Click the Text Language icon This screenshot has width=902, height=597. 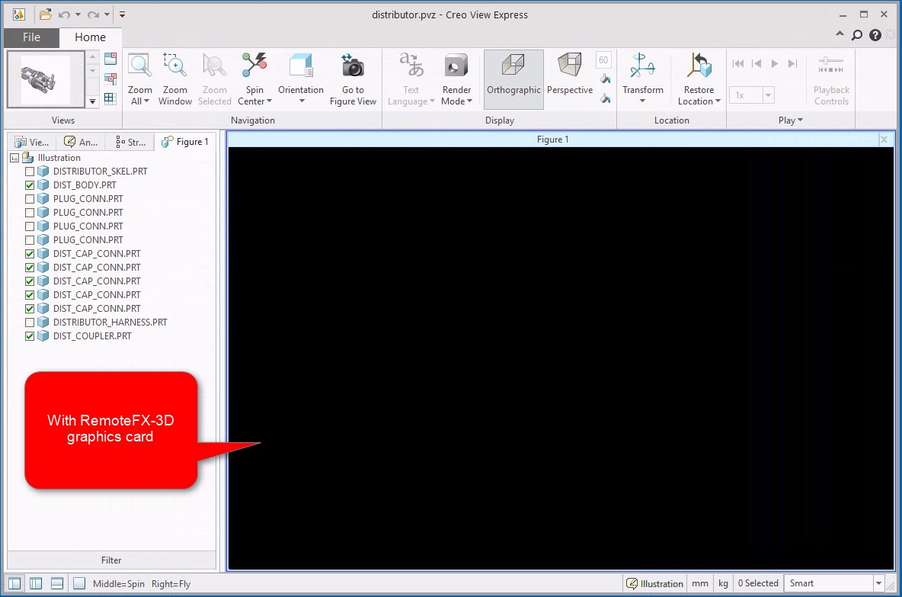pos(411,65)
